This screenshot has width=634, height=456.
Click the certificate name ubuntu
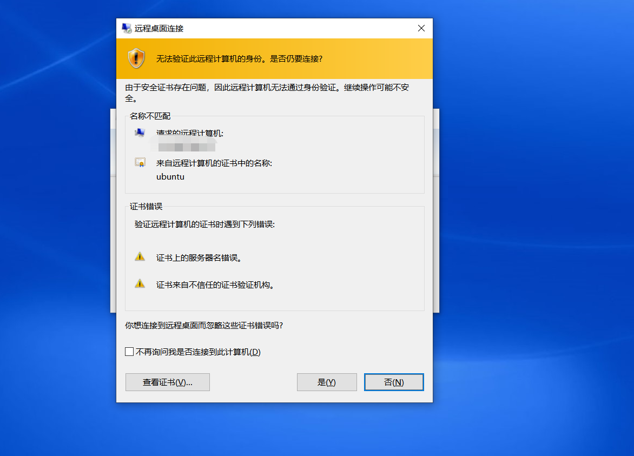click(x=169, y=177)
